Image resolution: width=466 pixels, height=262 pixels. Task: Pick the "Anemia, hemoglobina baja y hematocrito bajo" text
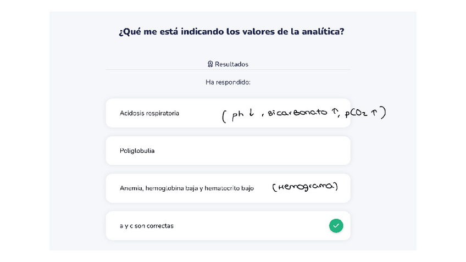coord(187,188)
